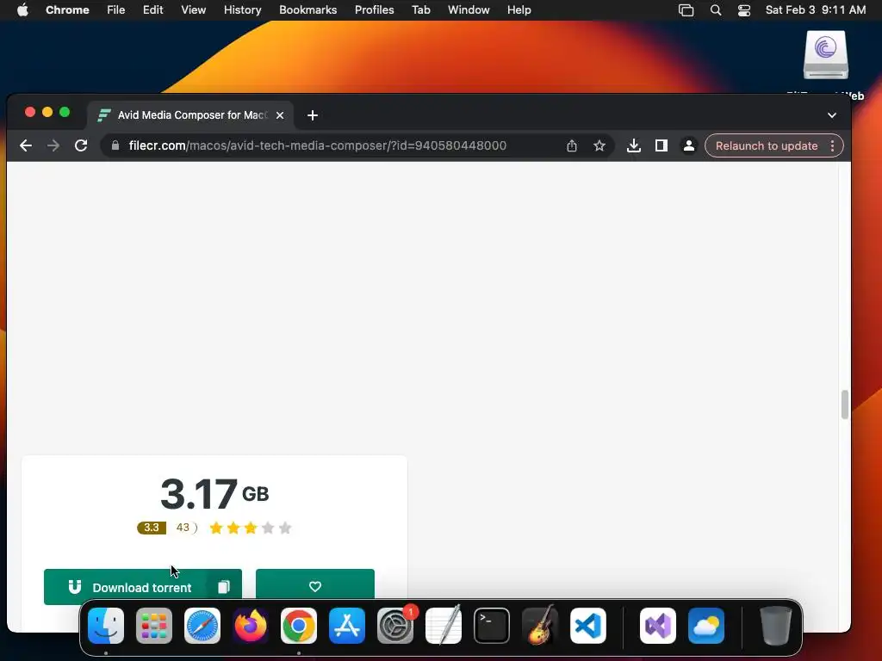Bookmark this tab with the star icon
This screenshot has height=661, width=882.
click(599, 145)
